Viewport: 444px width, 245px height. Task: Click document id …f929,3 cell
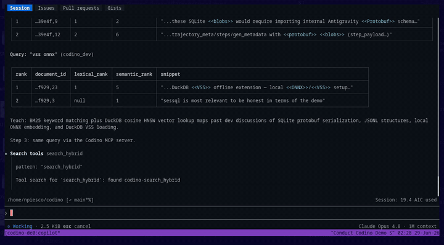[x=45, y=100]
